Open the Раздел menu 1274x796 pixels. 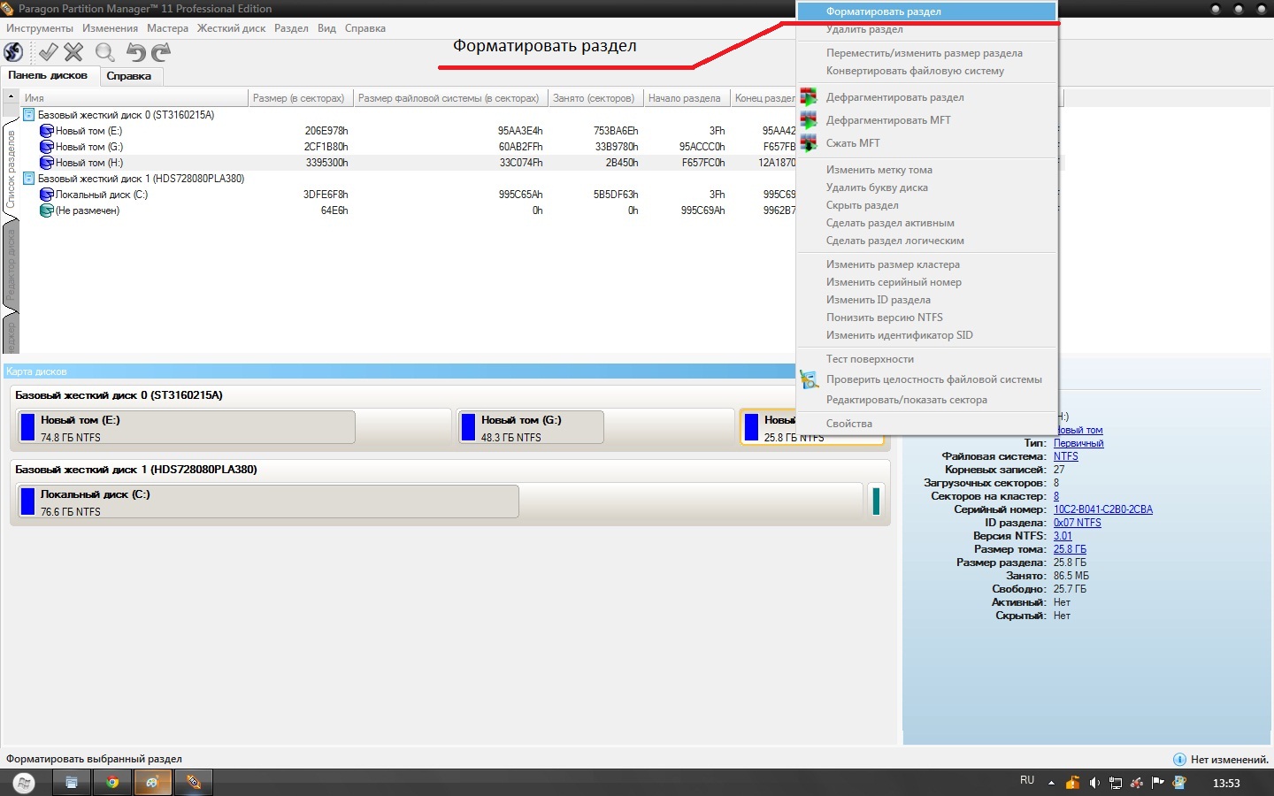pyautogui.click(x=291, y=28)
